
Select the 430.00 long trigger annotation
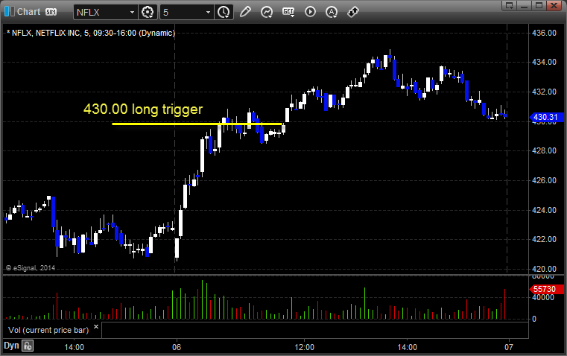pos(143,109)
